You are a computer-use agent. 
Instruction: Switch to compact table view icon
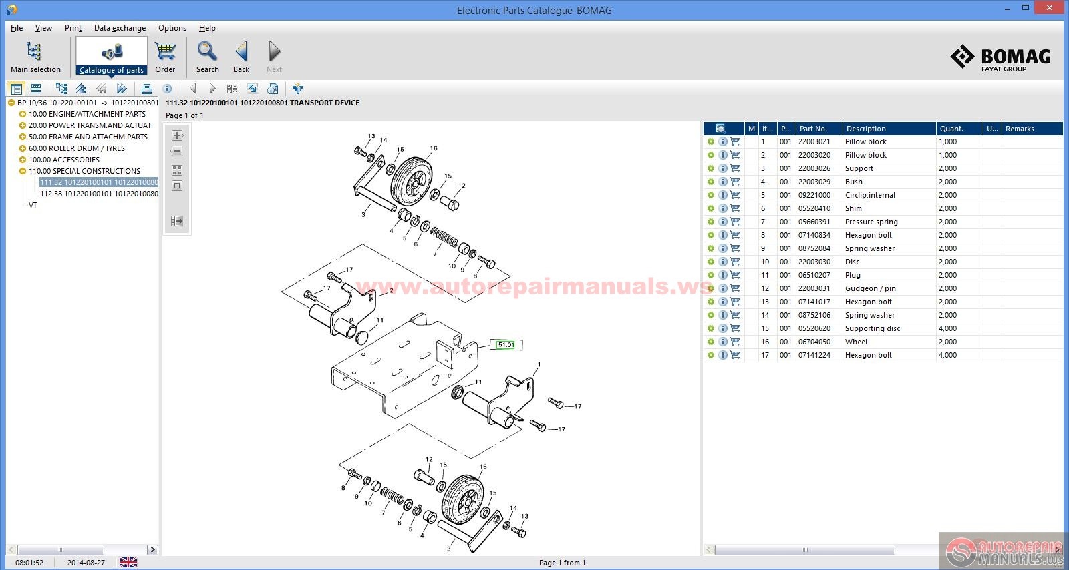pos(36,89)
